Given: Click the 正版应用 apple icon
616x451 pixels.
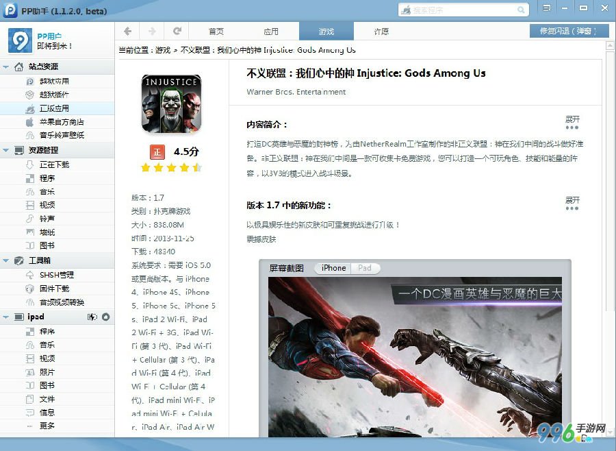Looking at the screenshot, I should tap(30, 108).
